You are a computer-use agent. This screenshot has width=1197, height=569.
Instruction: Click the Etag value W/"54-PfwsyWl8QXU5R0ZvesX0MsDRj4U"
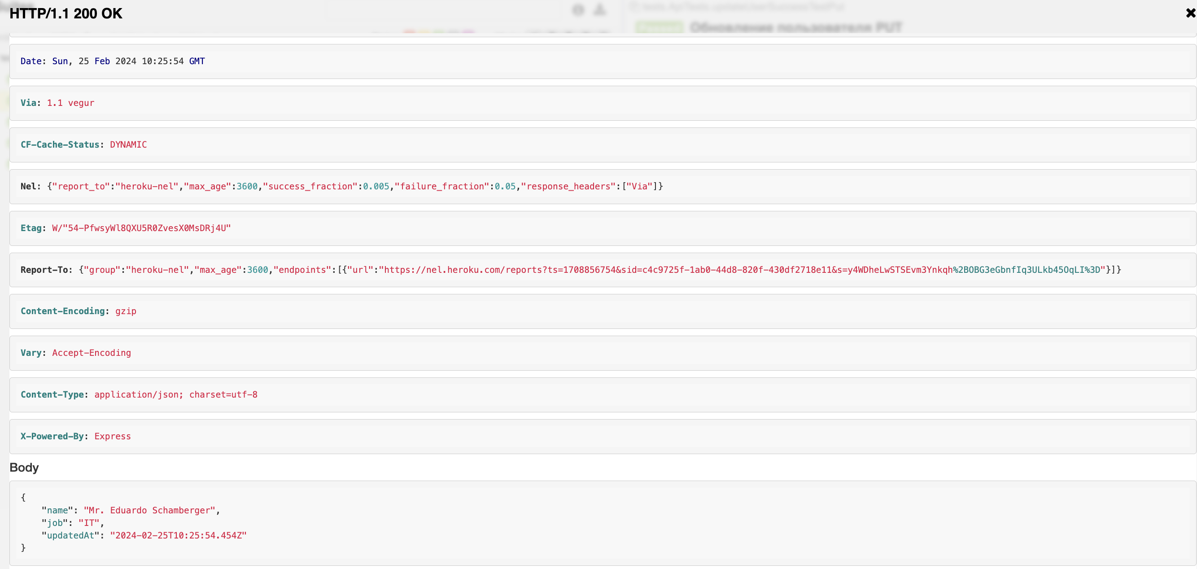tap(141, 228)
